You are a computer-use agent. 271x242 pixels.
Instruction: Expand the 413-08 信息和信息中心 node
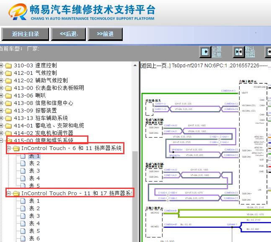(x=1, y=103)
